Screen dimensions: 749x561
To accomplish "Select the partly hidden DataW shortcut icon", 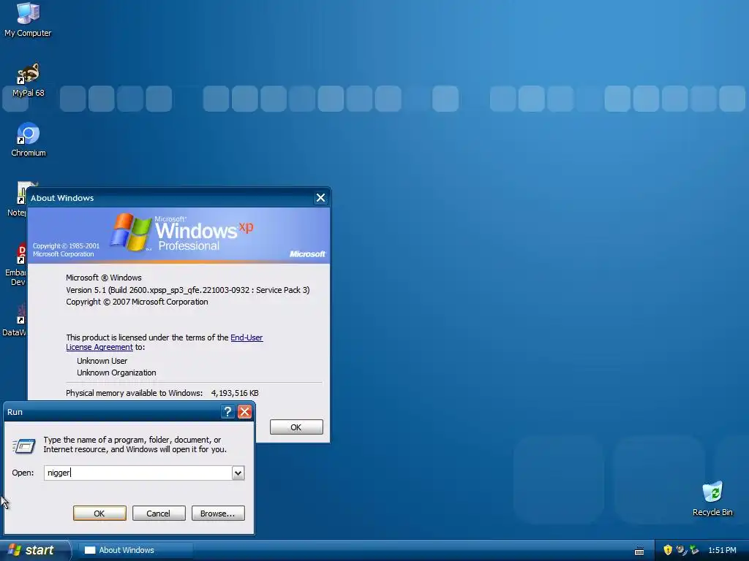I will (15, 321).
